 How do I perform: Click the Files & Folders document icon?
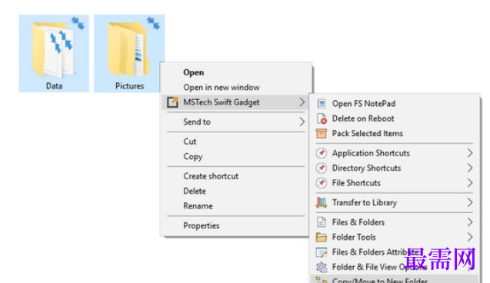[322, 222]
